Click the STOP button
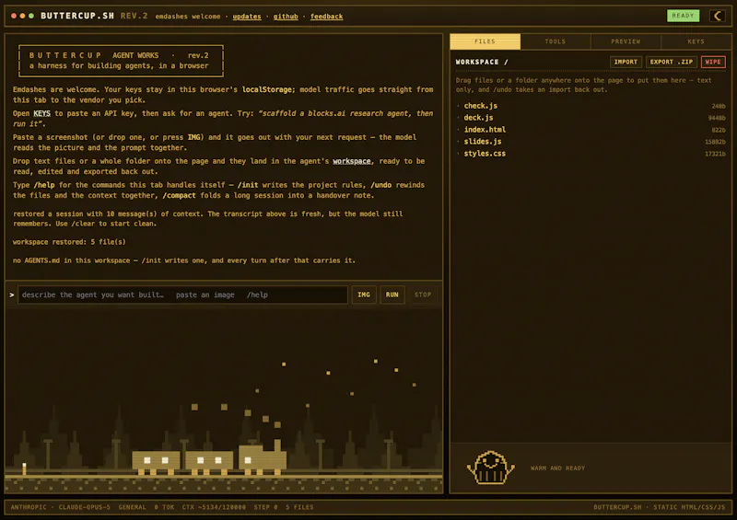 pyautogui.click(x=423, y=295)
